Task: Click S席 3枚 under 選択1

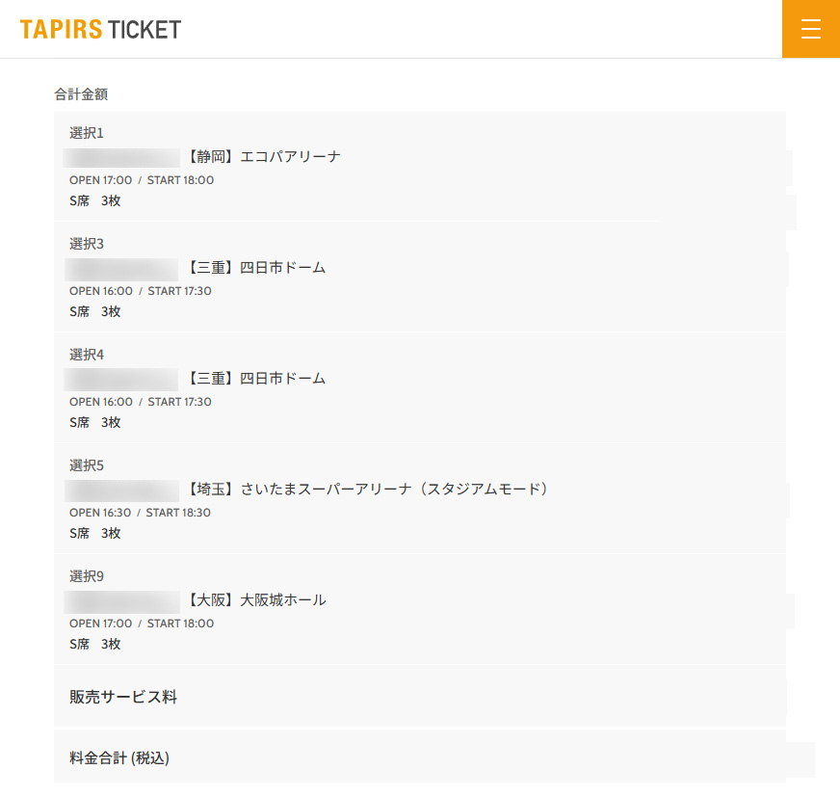Action: [94, 201]
